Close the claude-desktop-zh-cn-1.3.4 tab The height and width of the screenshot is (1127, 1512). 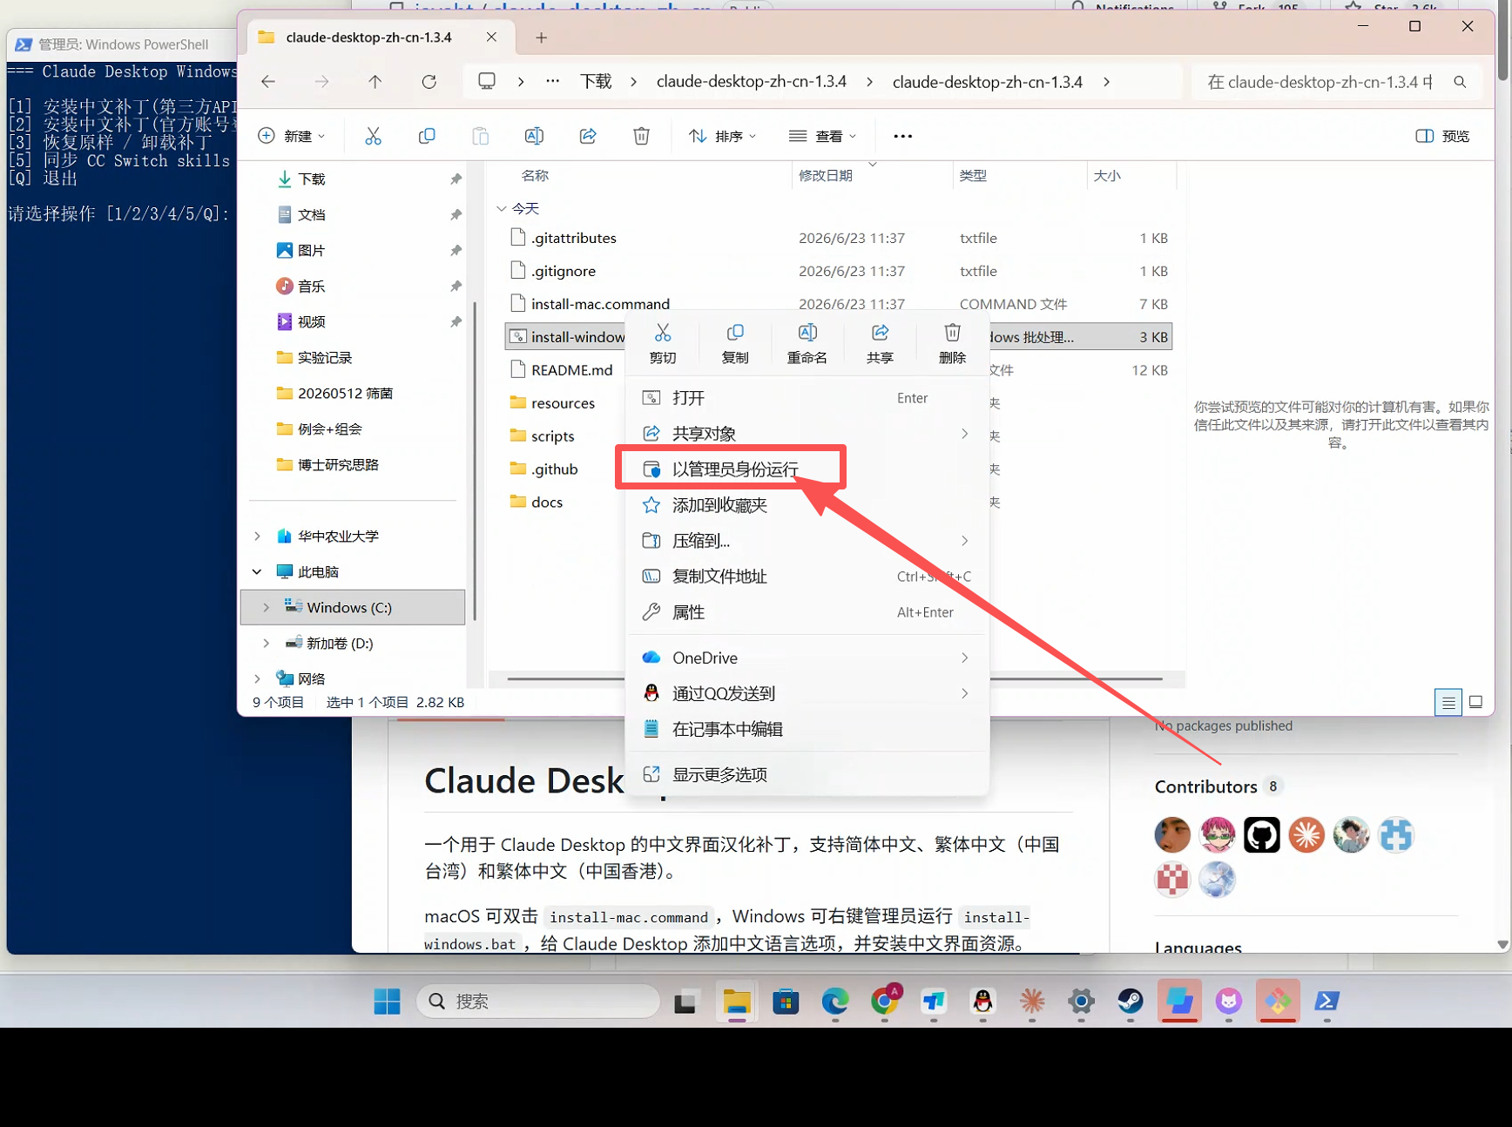(x=491, y=37)
